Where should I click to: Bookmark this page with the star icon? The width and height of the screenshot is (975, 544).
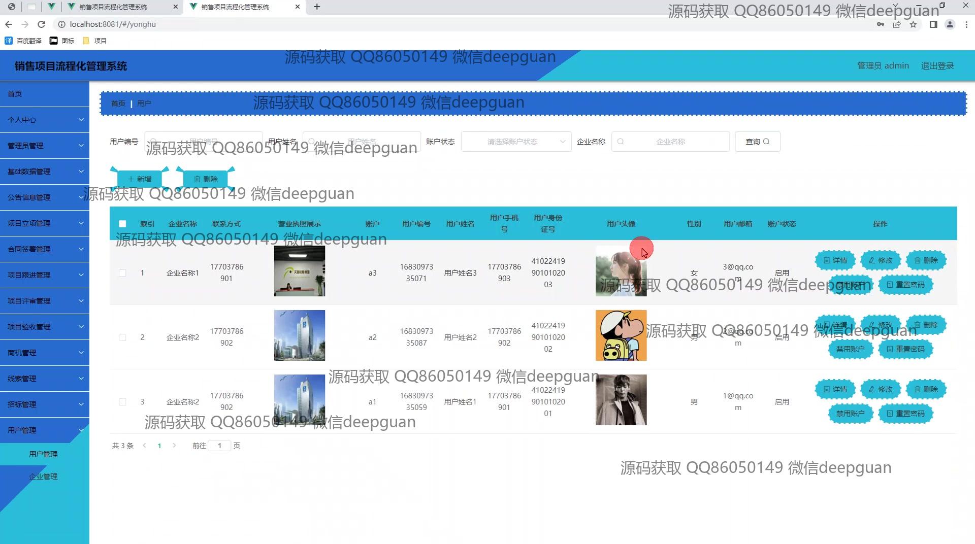pos(913,24)
